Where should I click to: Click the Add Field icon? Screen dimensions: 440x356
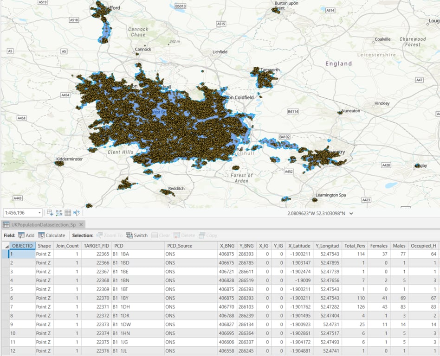(x=21, y=235)
